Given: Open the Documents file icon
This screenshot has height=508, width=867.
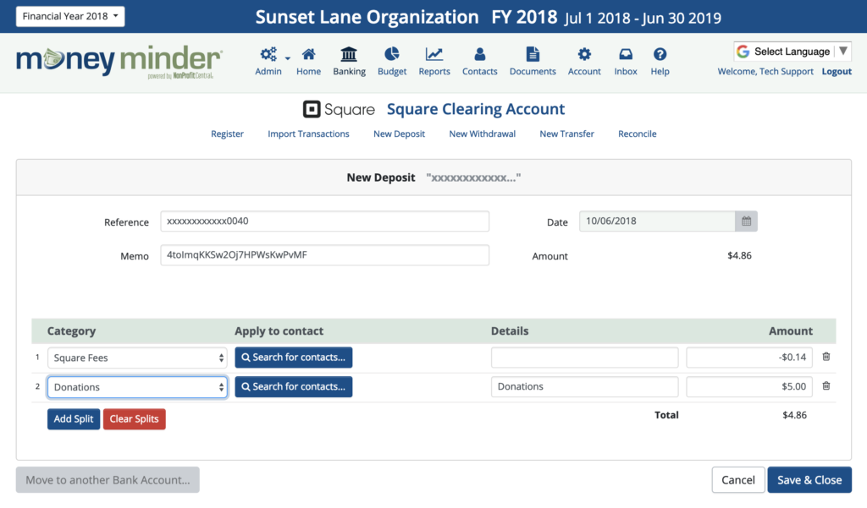Looking at the screenshot, I should tap(533, 54).
